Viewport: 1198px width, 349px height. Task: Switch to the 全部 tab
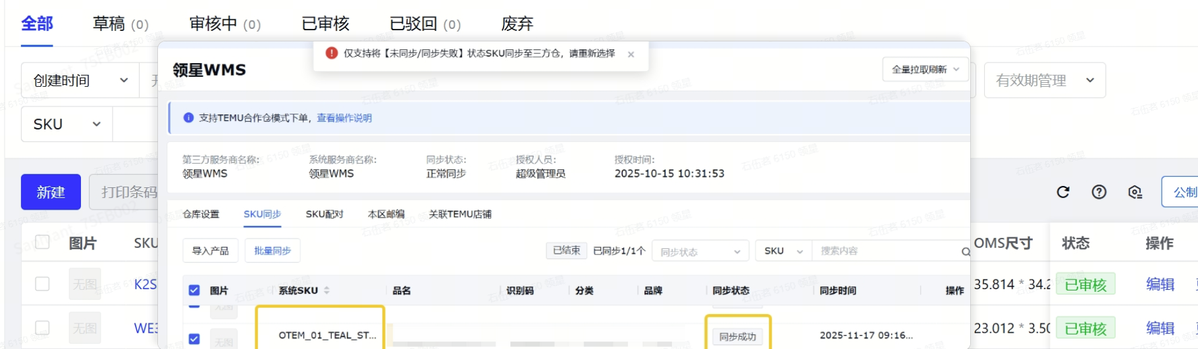[x=37, y=24]
